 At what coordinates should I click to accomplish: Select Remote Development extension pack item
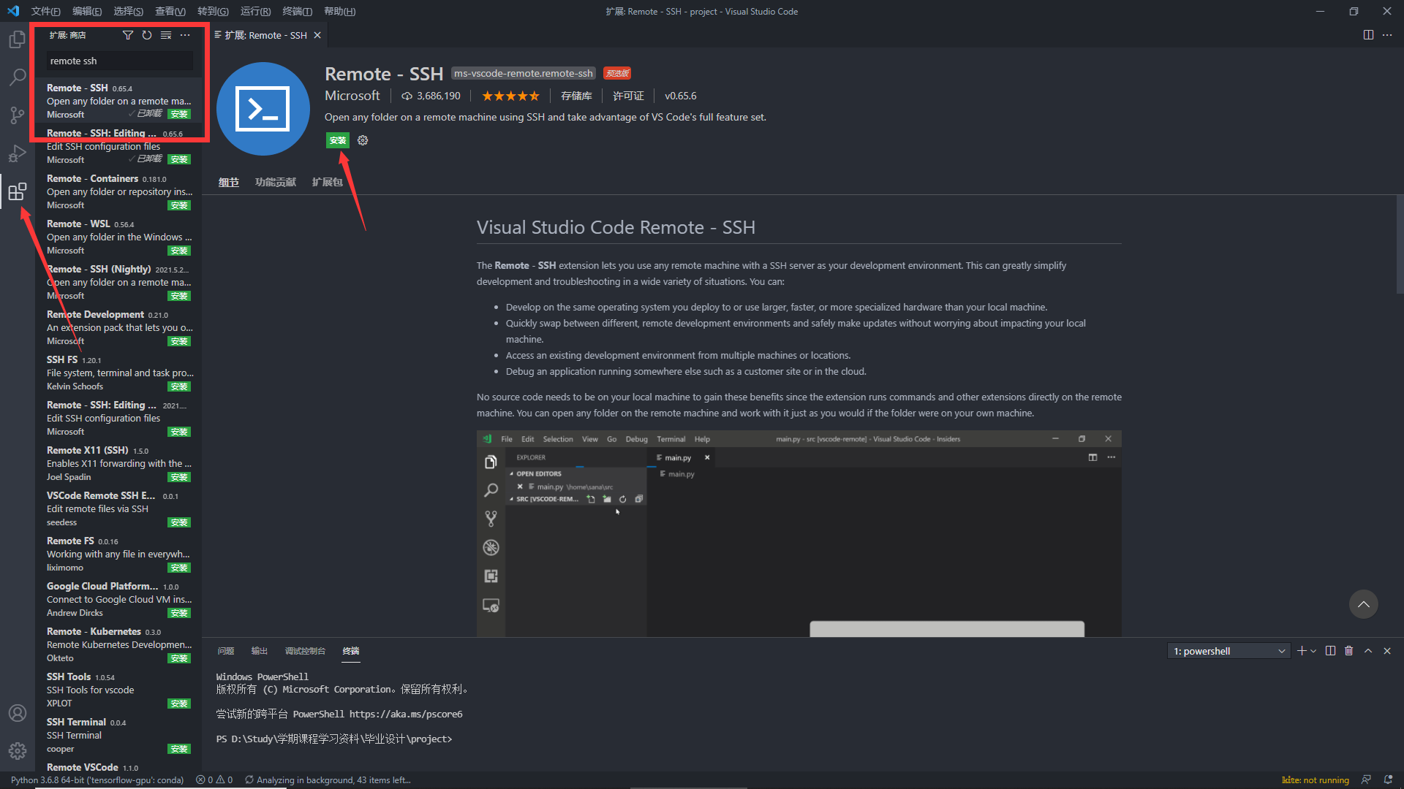[118, 327]
